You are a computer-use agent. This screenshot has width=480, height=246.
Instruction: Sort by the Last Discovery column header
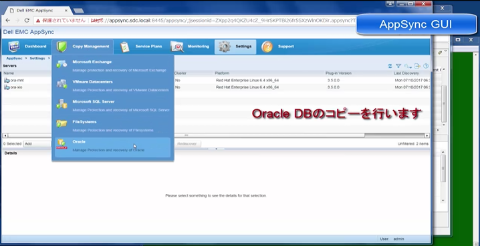(406, 73)
